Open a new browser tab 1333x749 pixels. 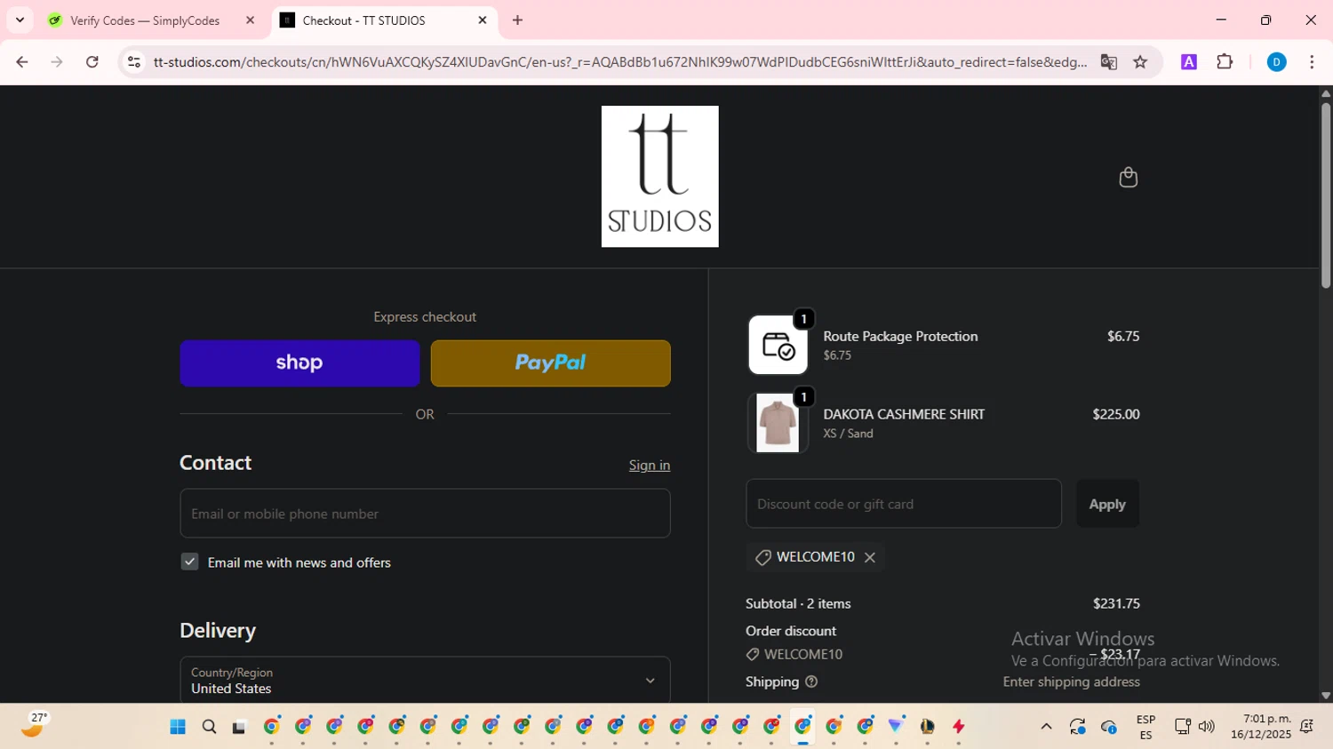tap(517, 20)
